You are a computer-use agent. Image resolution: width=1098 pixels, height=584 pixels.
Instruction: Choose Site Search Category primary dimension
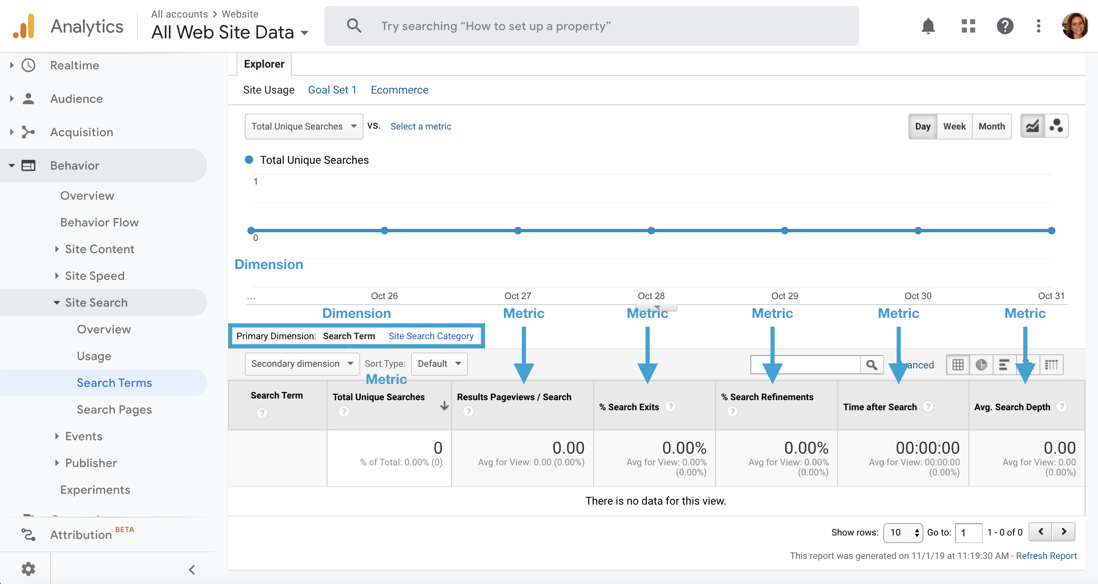(x=430, y=336)
